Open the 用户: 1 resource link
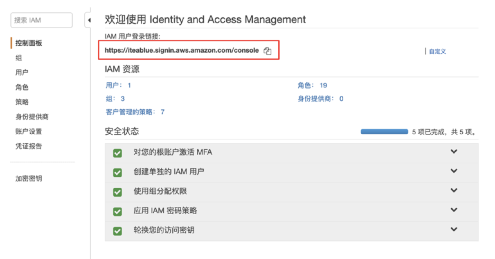This screenshot has height=259, width=495. click(118, 85)
